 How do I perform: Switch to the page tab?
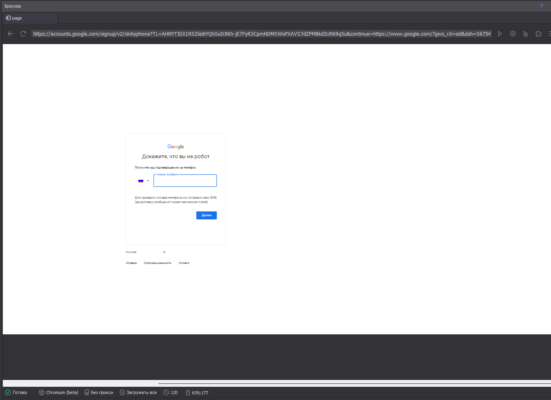(30, 18)
